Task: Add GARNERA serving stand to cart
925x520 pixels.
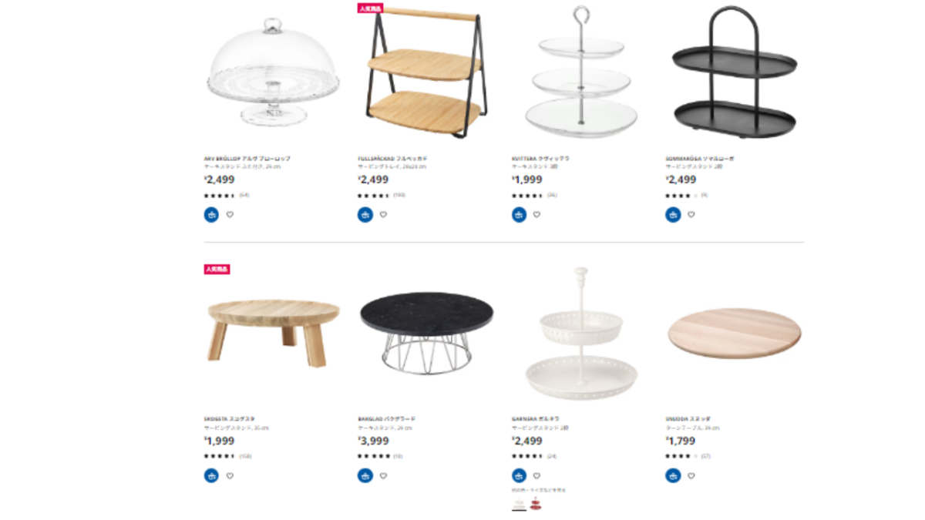Action: (519, 476)
